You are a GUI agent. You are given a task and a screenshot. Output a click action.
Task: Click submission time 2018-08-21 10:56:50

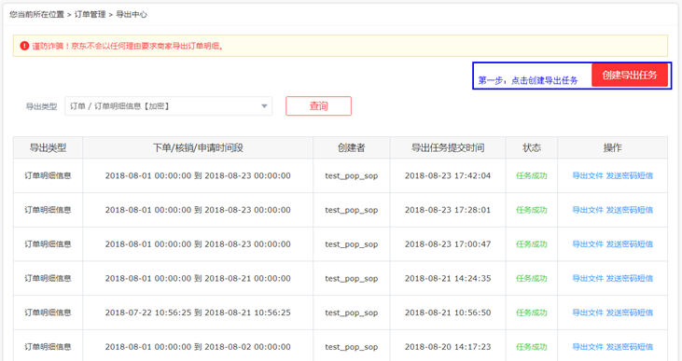[x=448, y=312]
